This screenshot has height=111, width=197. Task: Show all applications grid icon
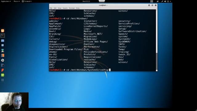(x=2, y=80)
